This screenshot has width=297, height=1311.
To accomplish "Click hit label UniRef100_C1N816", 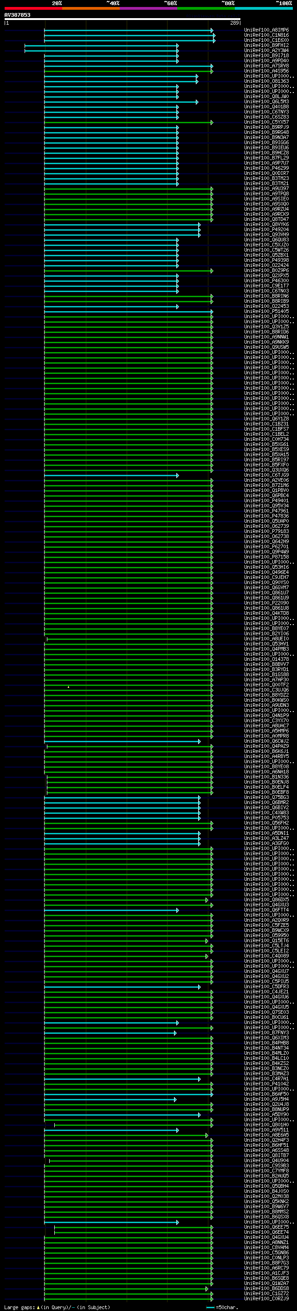I will point(266,35).
